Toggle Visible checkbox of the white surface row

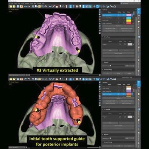pyautogui.click(x=119, y=89)
